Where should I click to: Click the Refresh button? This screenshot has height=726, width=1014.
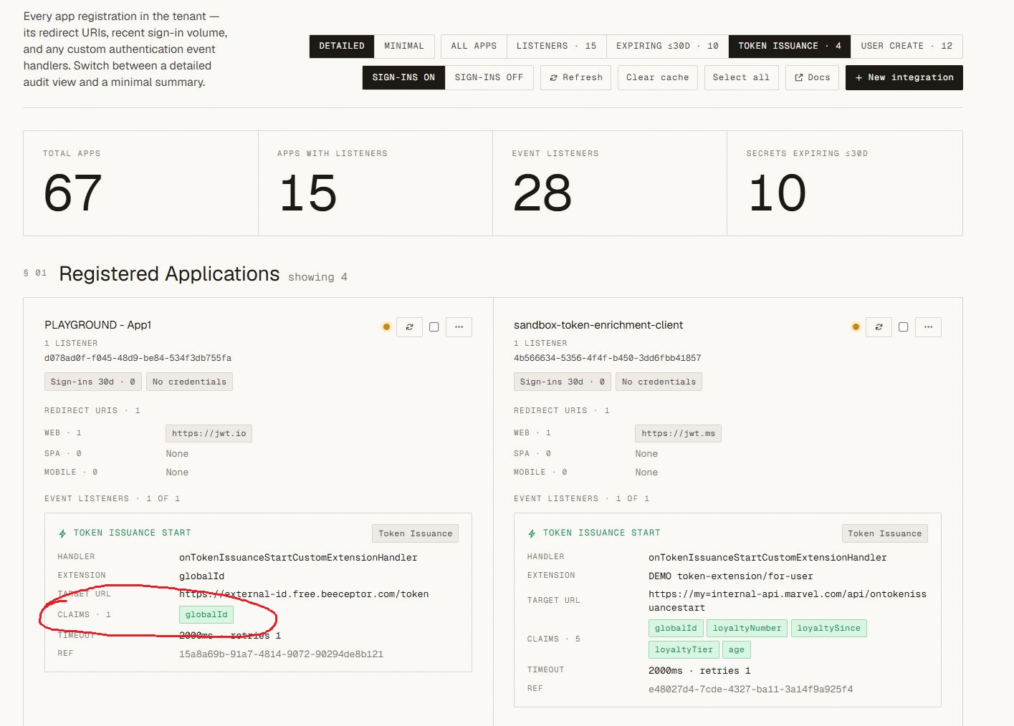(x=576, y=77)
